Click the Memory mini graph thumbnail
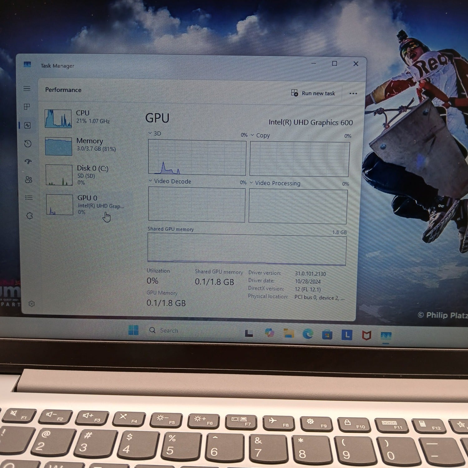Screen dimensions: 468x468 click(59, 146)
